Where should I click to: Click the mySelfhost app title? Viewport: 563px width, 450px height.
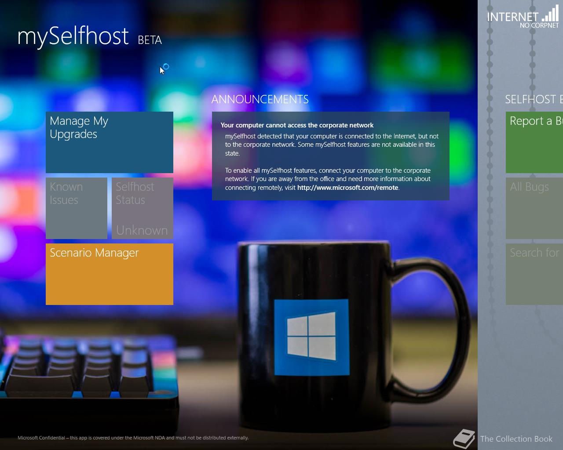click(x=73, y=36)
